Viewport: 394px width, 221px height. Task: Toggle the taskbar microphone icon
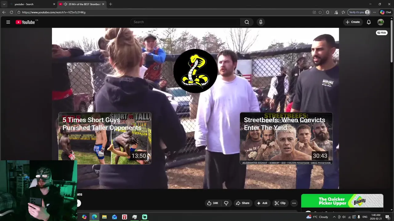coord(359,217)
